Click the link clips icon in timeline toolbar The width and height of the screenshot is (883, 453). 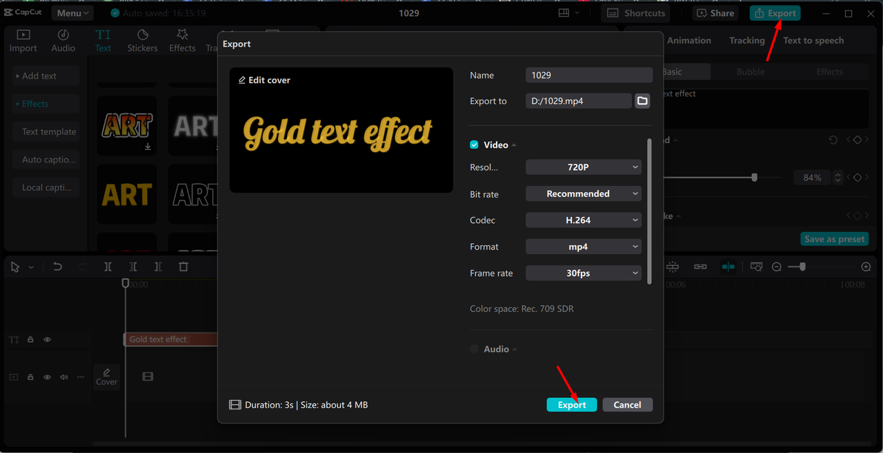(x=700, y=266)
